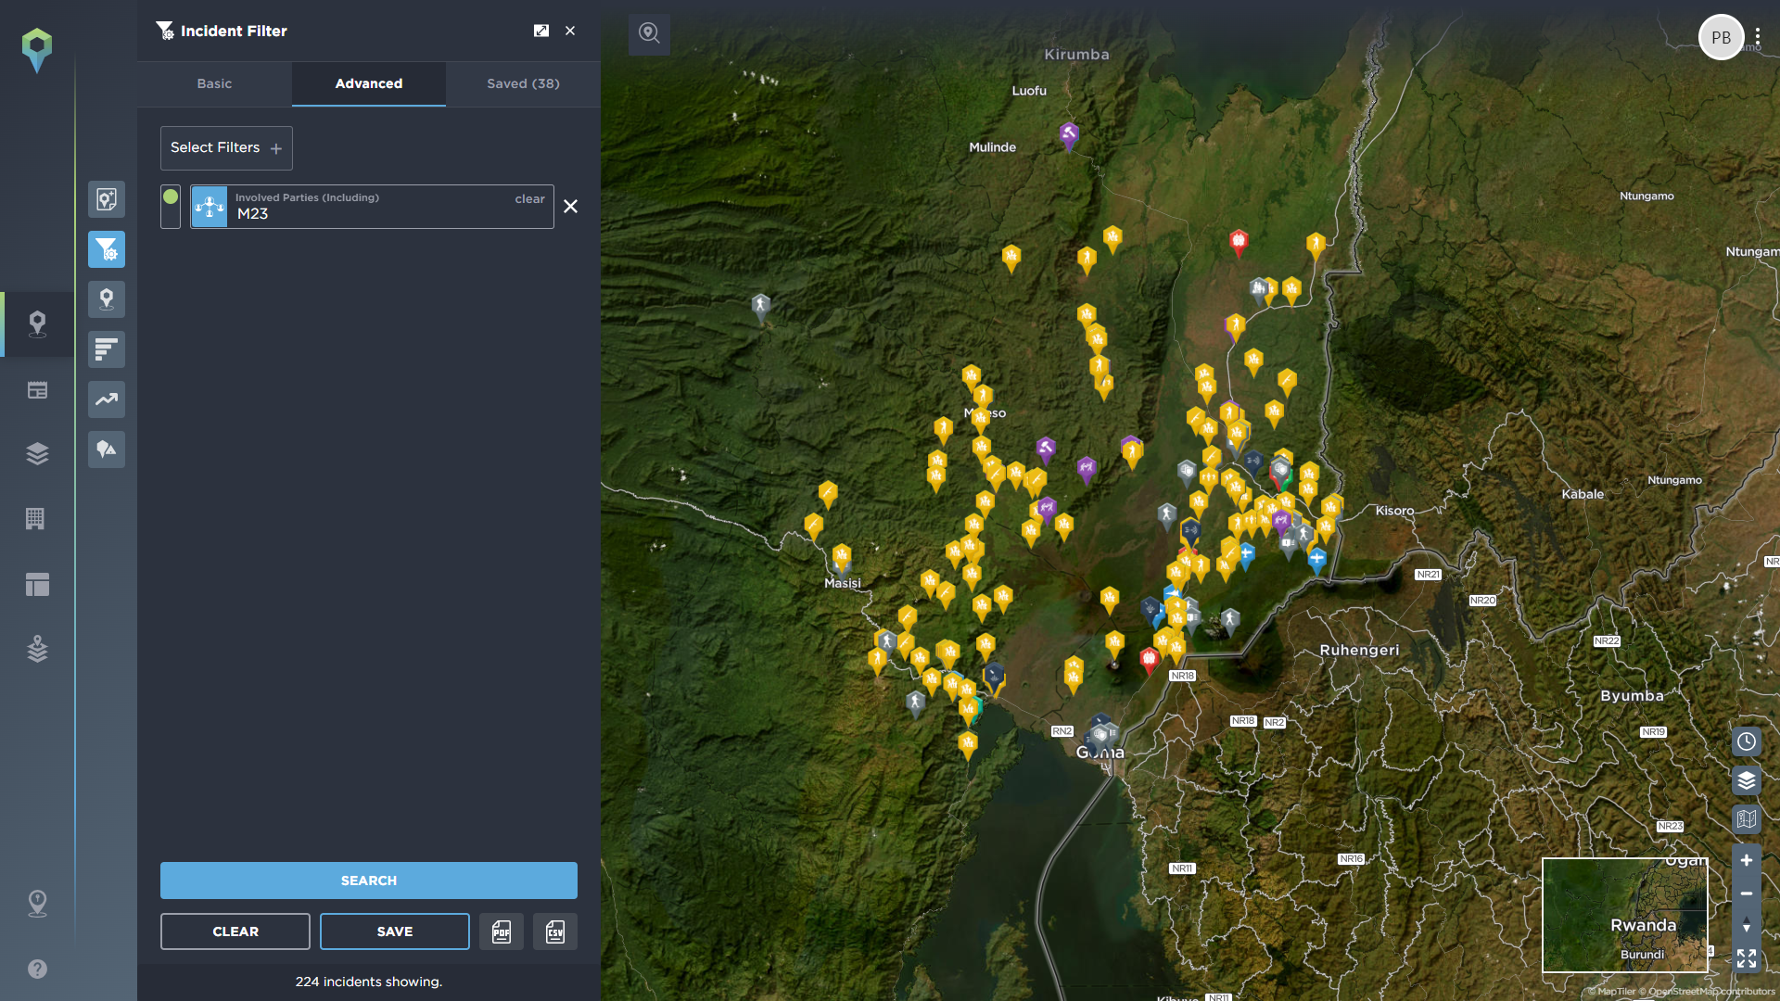Switch to the Advanced tab
The width and height of the screenshot is (1780, 1001).
pyautogui.click(x=369, y=83)
